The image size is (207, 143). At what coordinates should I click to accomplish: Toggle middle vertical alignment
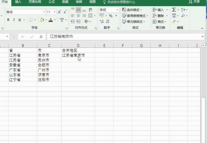pyautogui.click(x=78, y=10)
